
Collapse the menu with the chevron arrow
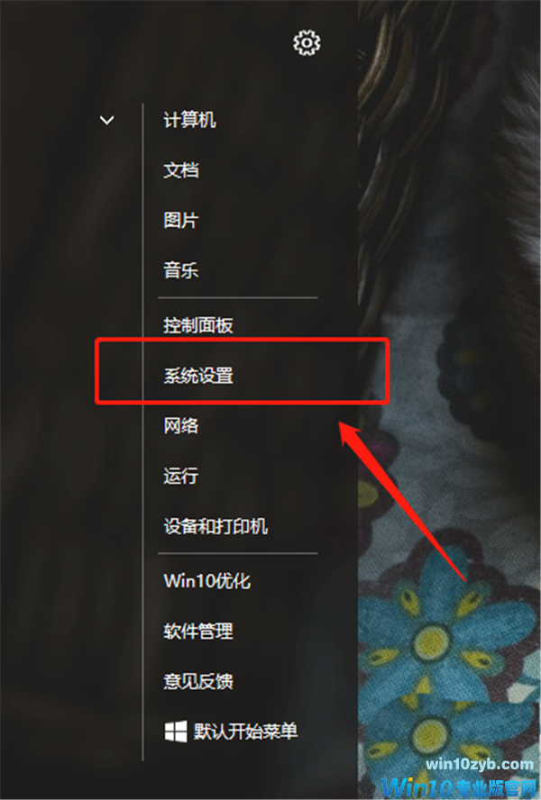pos(106,121)
